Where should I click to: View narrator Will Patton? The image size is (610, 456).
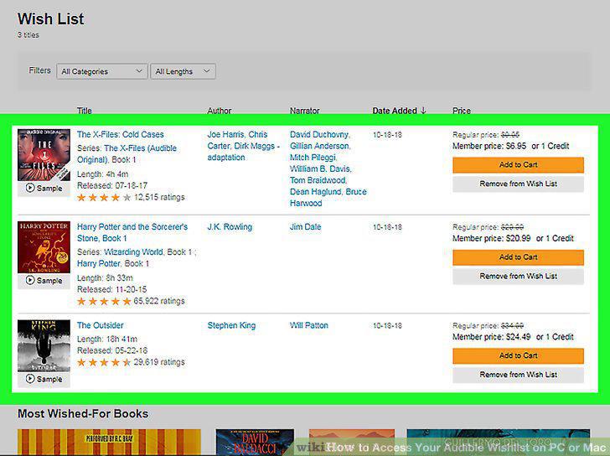[309, 325]
